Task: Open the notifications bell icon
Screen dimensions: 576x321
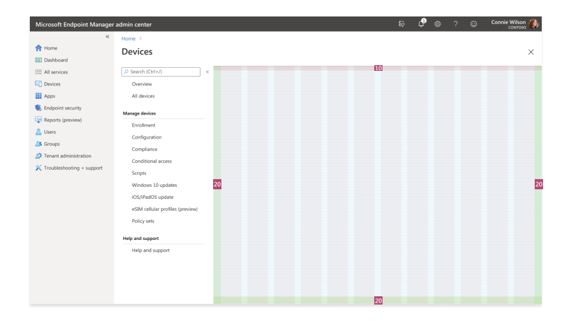Action: coord(421,24)
